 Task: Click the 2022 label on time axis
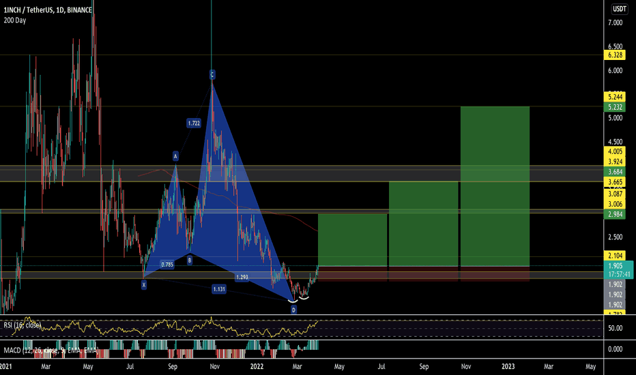click(x=257, y=367)
